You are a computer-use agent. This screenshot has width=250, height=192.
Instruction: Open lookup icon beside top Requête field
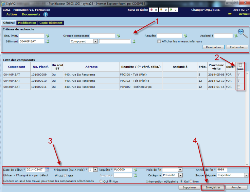185,36
